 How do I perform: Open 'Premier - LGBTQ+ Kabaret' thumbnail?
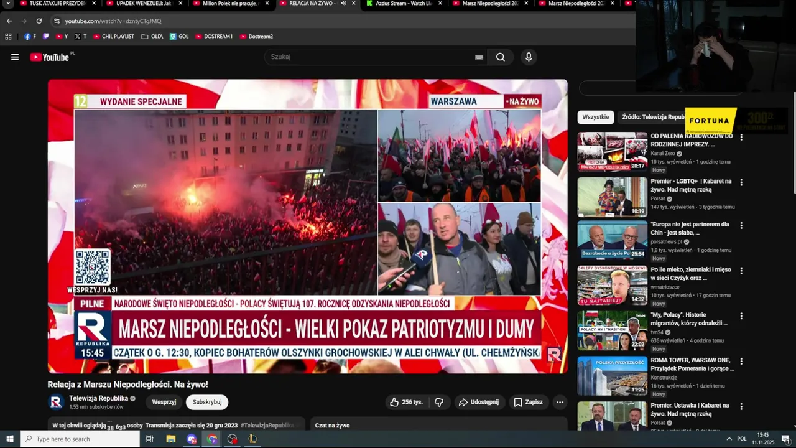[x=613, y=197]
